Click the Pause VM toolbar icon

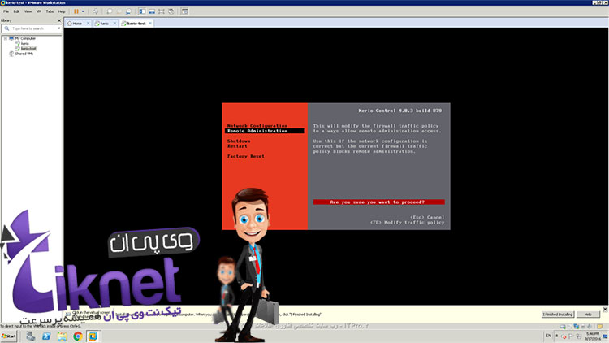tap(76, 12)
